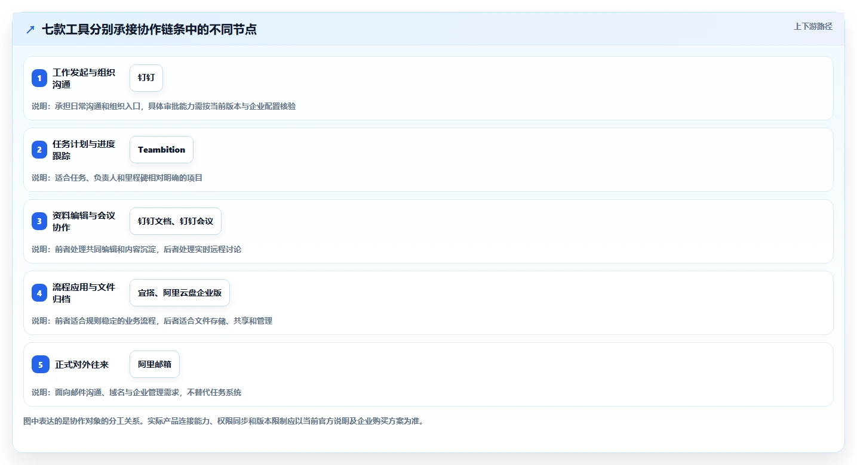Click the step 4 number badge

point(39,293)
